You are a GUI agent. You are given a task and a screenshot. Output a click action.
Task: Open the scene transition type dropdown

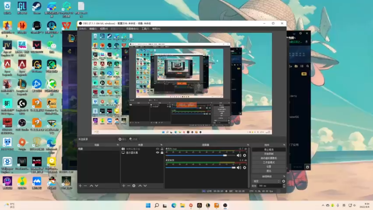coord(267,181)
